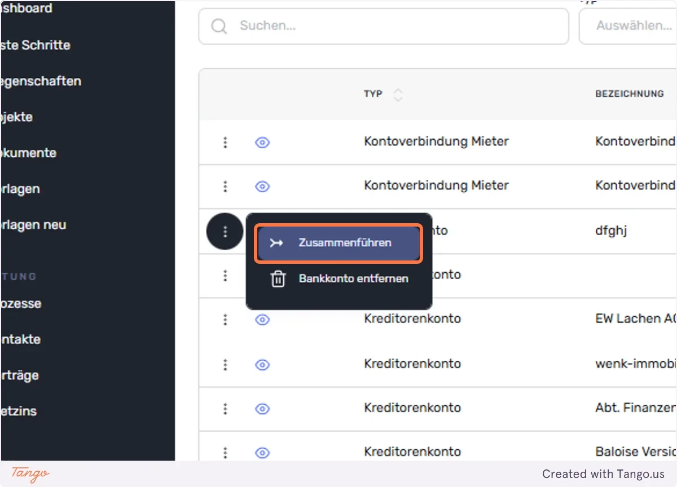Click the magnifier icon in search box

[x=219, y=26]
